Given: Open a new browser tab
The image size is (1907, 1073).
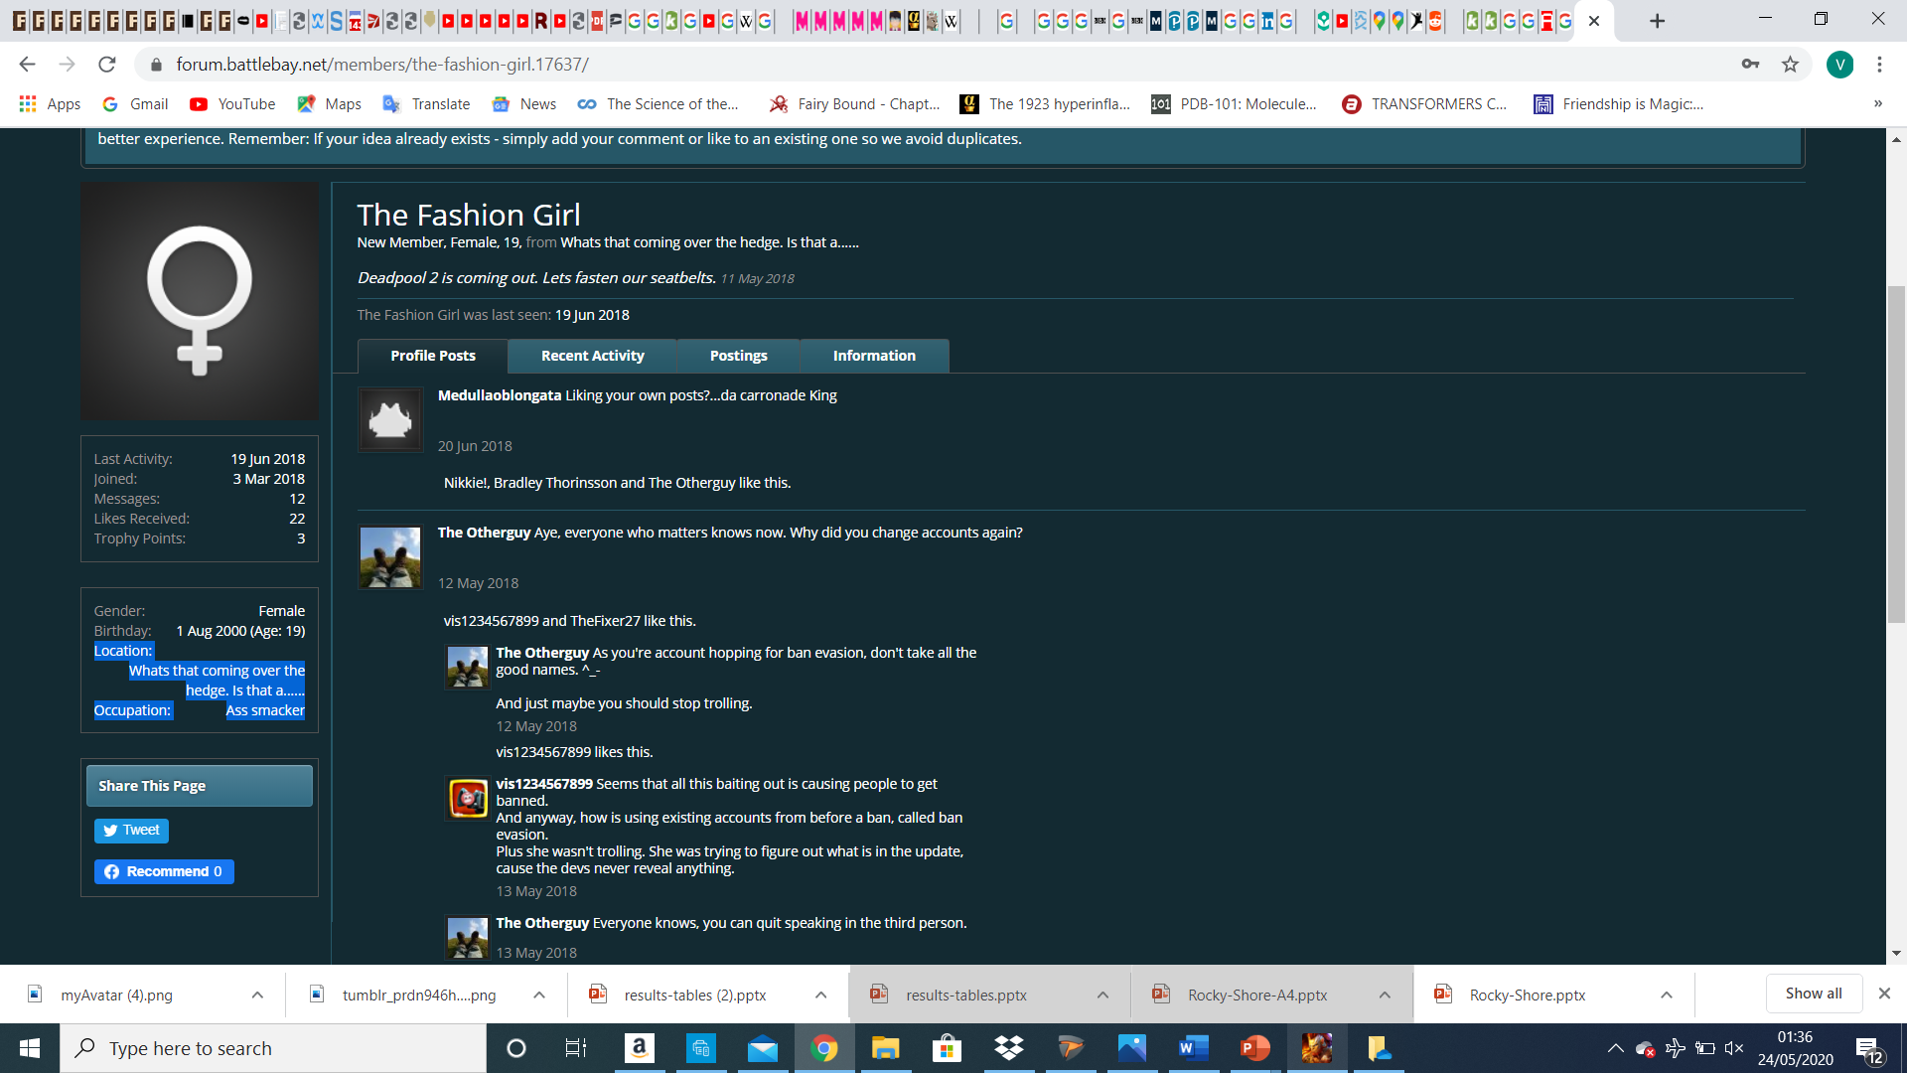Looking at the screenshot, I should [x=1657, y=21].
